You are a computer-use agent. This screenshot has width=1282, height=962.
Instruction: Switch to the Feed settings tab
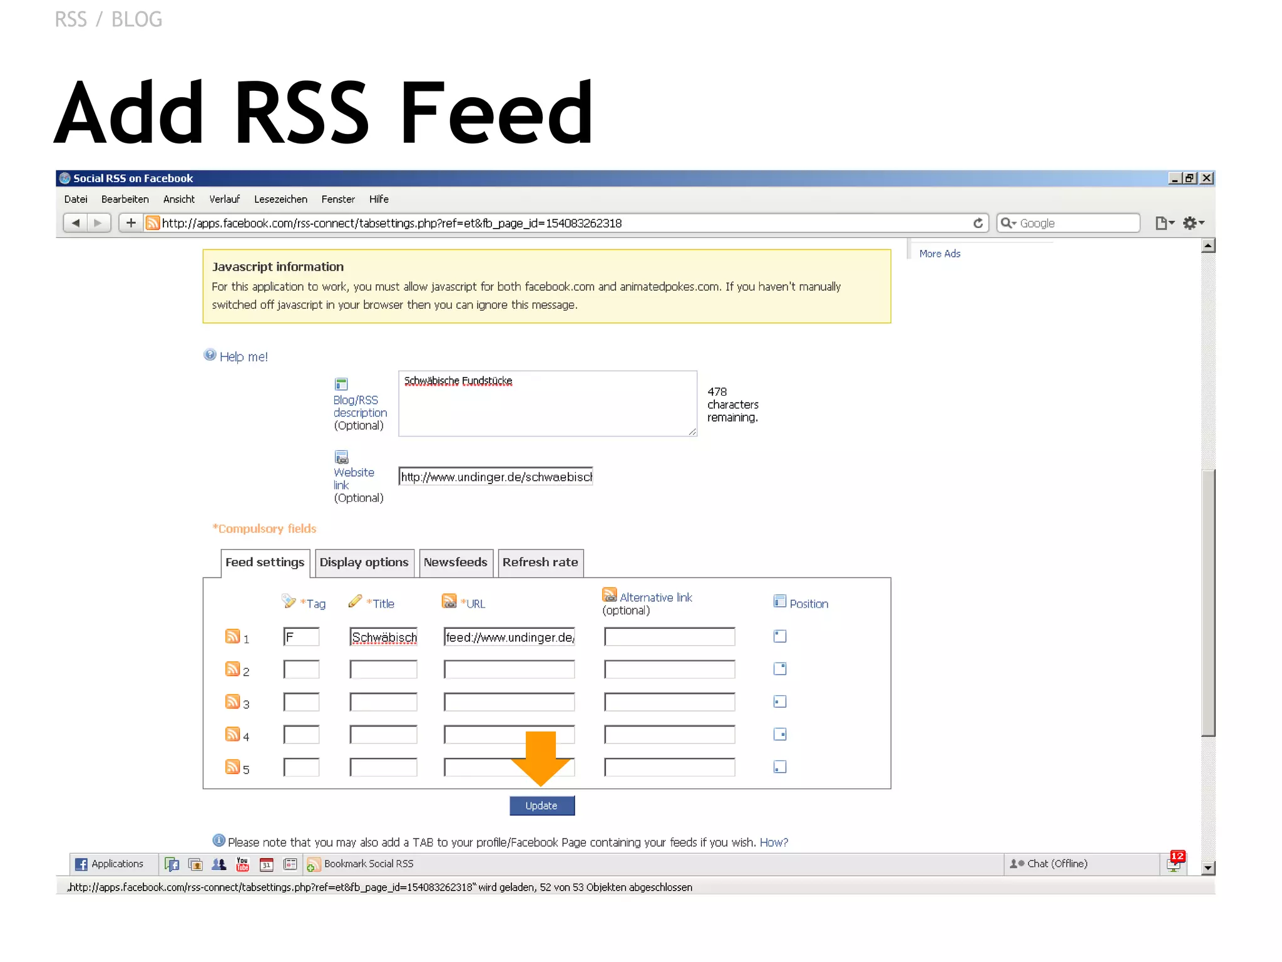(265, 562)
